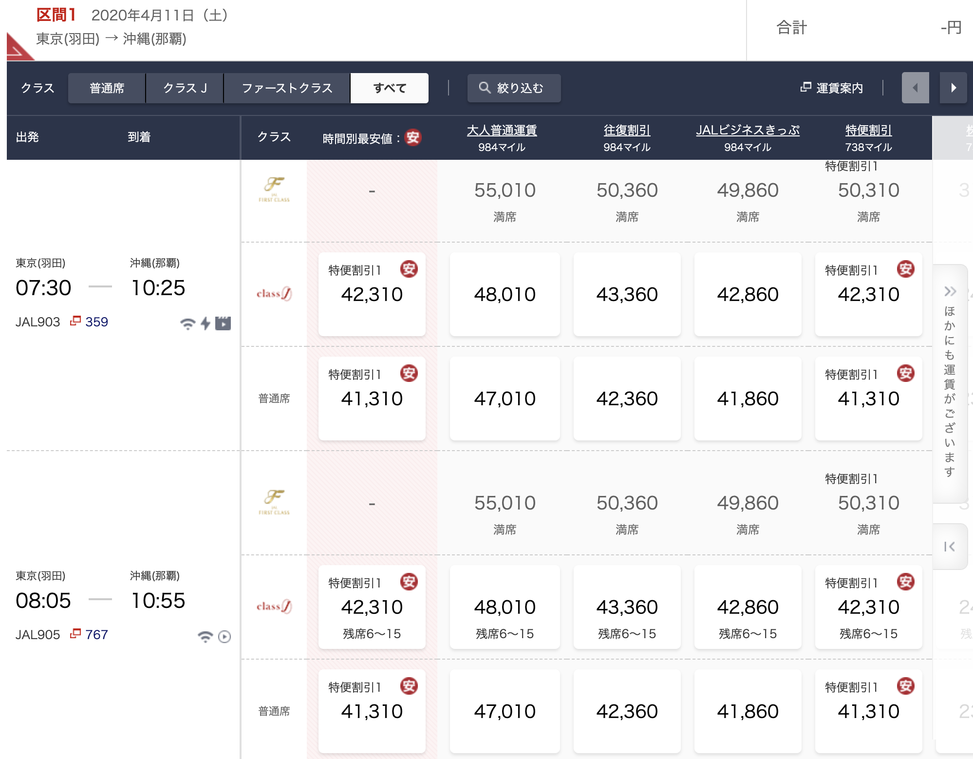Click 安 badge on JAL905 Class J 特便割引 column

click(906, 582)
